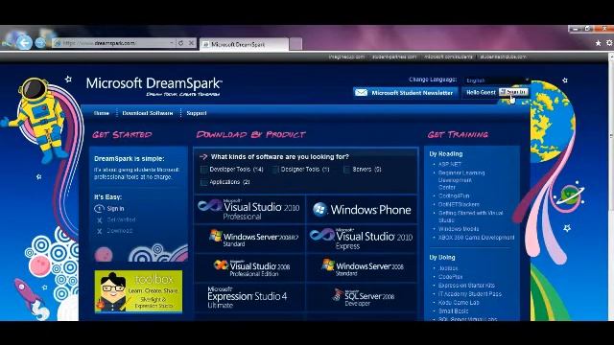The width and height of the screenshot is (614, 345).
Task: Click the refresh icon in the address bar
Action: click(x=181, y=42)
